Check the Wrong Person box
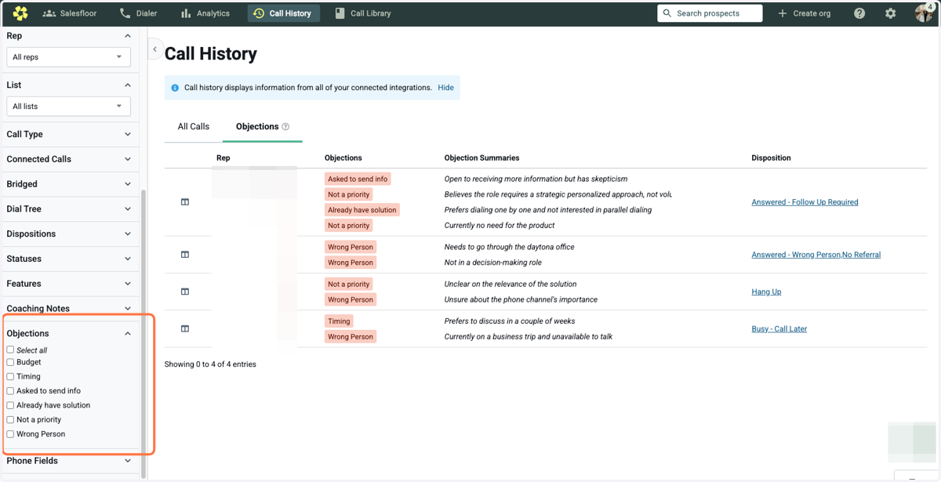The width and height of the screenshot is (941, 482). point(10,433)
